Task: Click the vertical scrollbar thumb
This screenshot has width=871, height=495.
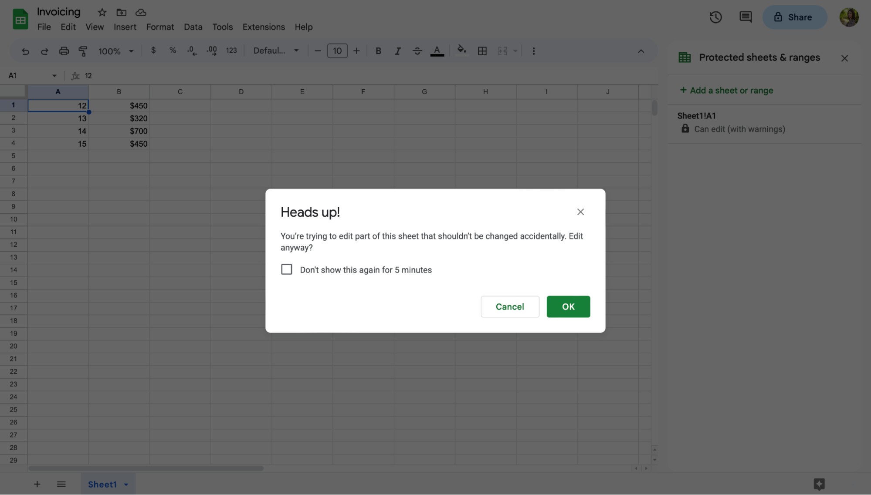Action: pyautogui.click(x=654, y=108)
